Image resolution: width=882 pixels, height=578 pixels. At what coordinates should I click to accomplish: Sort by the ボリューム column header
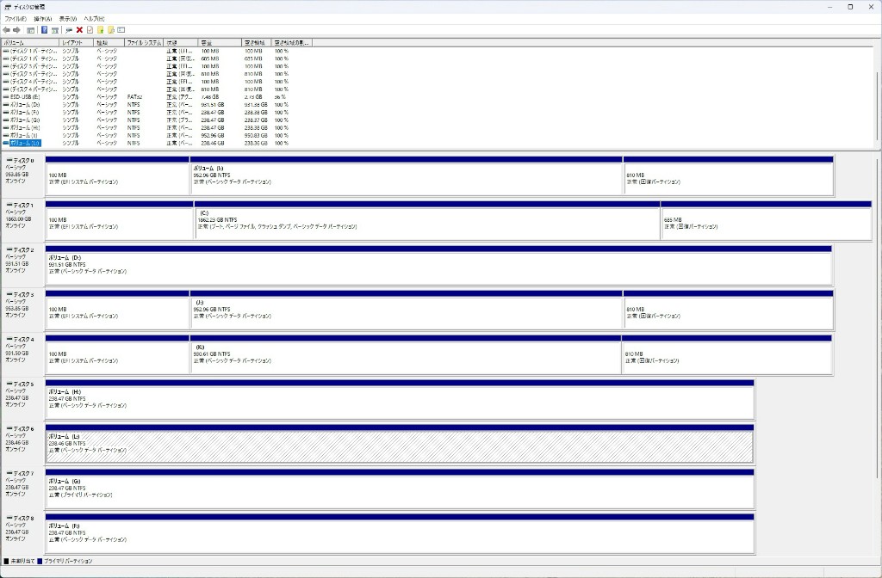(x=30, y=43)
